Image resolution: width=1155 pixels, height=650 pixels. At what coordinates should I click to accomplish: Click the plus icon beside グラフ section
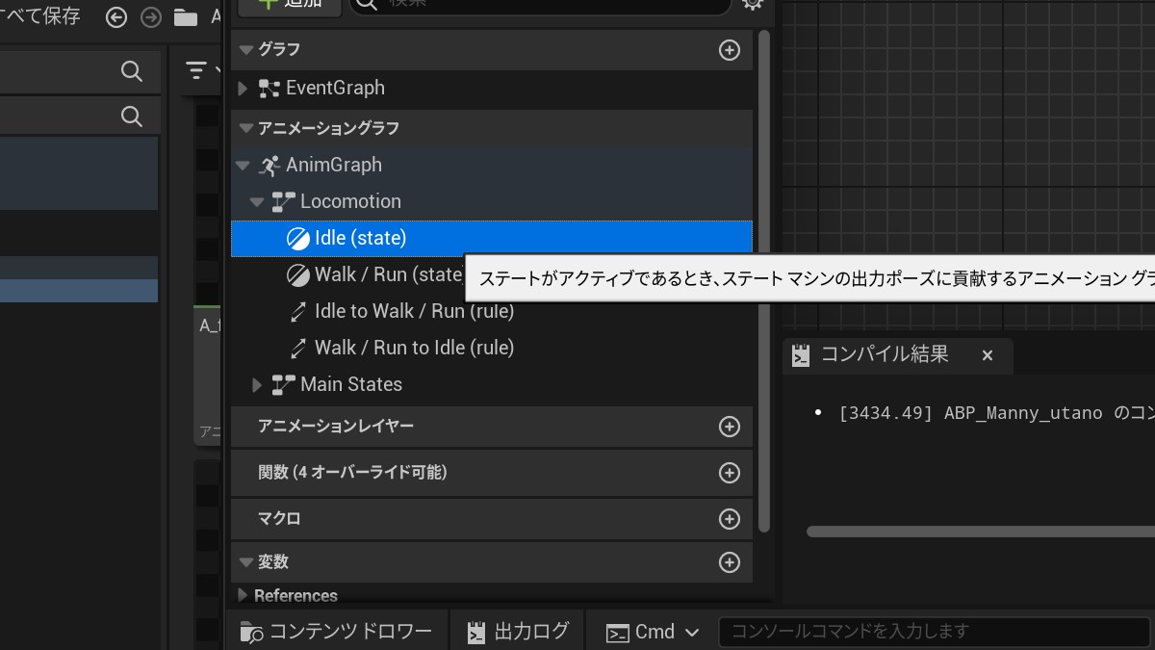730,50
